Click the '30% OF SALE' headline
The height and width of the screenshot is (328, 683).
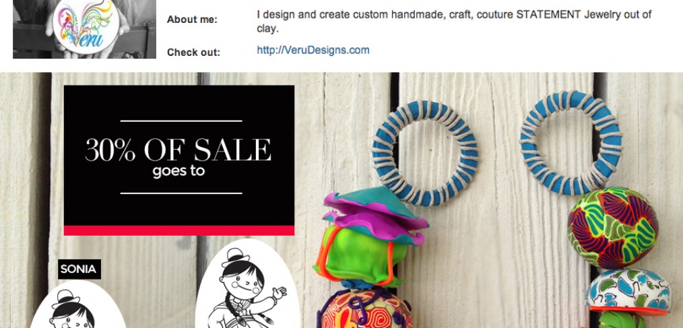tap(178, 150)
